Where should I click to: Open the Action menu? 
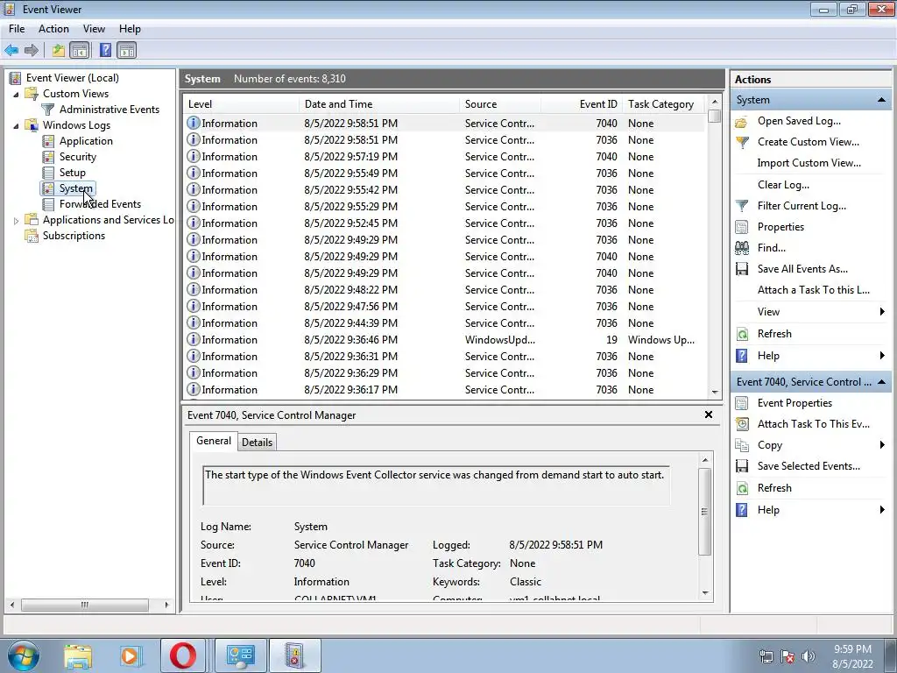pyautogui.click(x=53, y=29)
